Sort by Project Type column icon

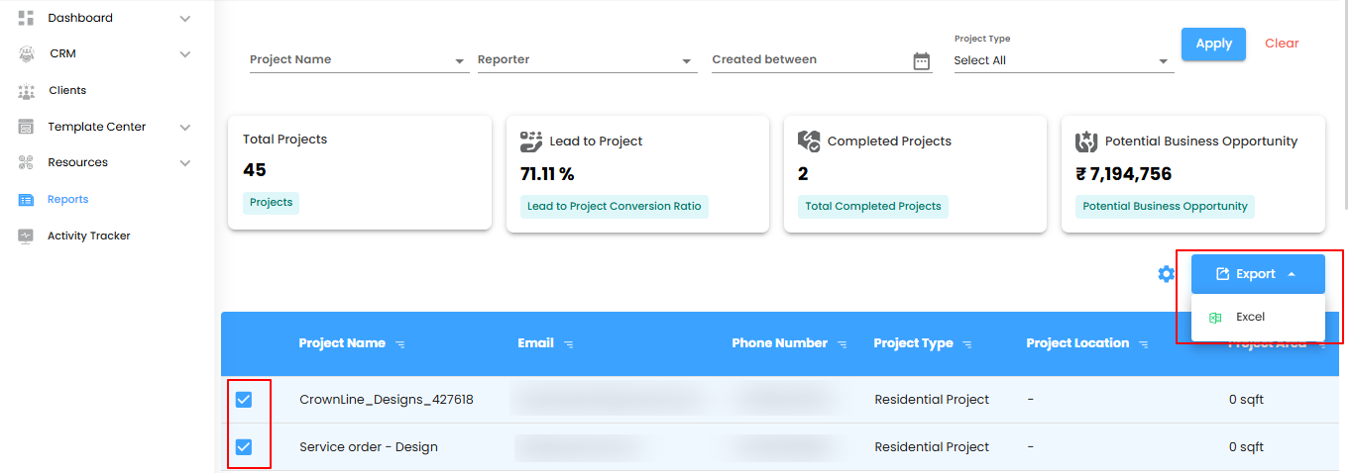pos(967,344)
